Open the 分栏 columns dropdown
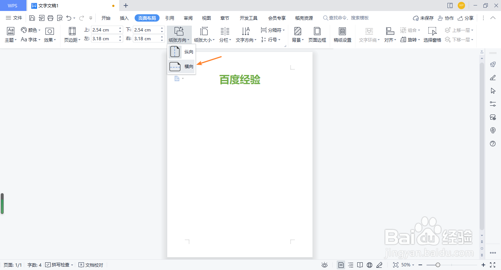501x270 pixels. [x=225, y=34]
